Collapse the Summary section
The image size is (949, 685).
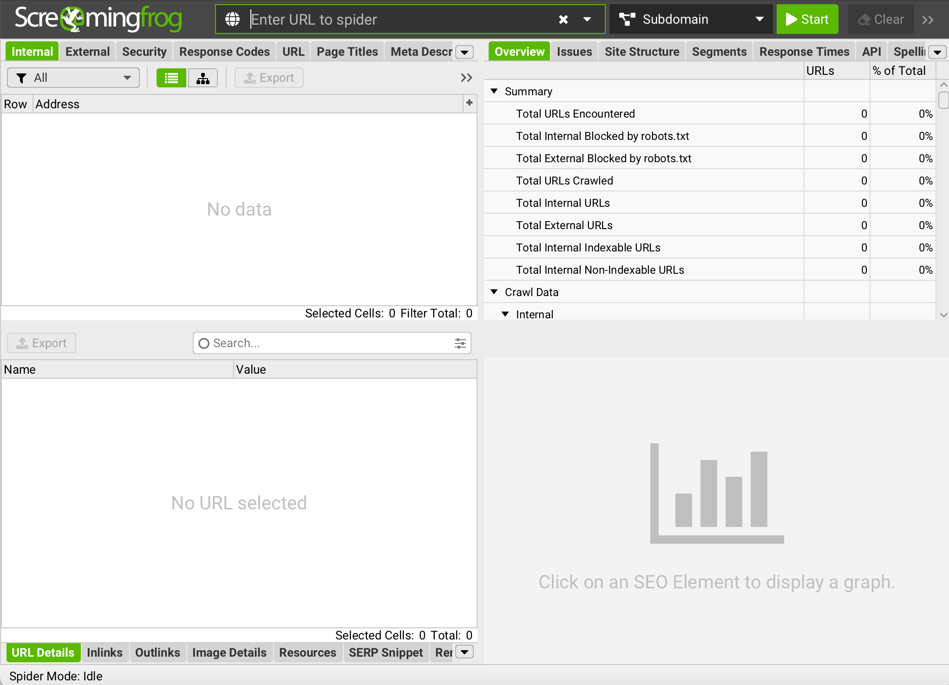point(494,91)
